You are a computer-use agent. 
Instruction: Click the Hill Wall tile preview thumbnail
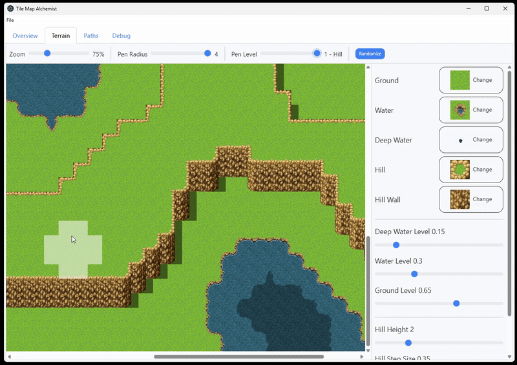click(x=459, y=199)
